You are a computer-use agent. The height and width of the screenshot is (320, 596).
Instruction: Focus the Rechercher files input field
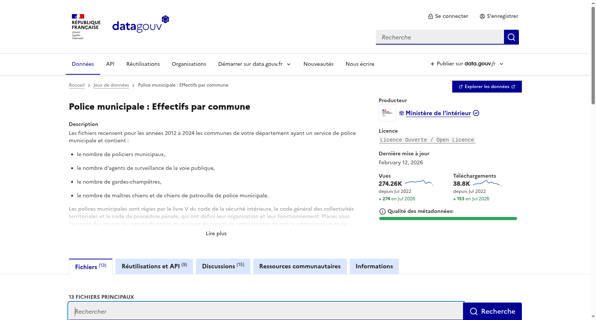266,311
